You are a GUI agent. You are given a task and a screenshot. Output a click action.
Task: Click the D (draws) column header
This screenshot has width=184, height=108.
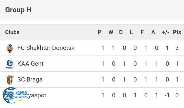tap(121, 32)
